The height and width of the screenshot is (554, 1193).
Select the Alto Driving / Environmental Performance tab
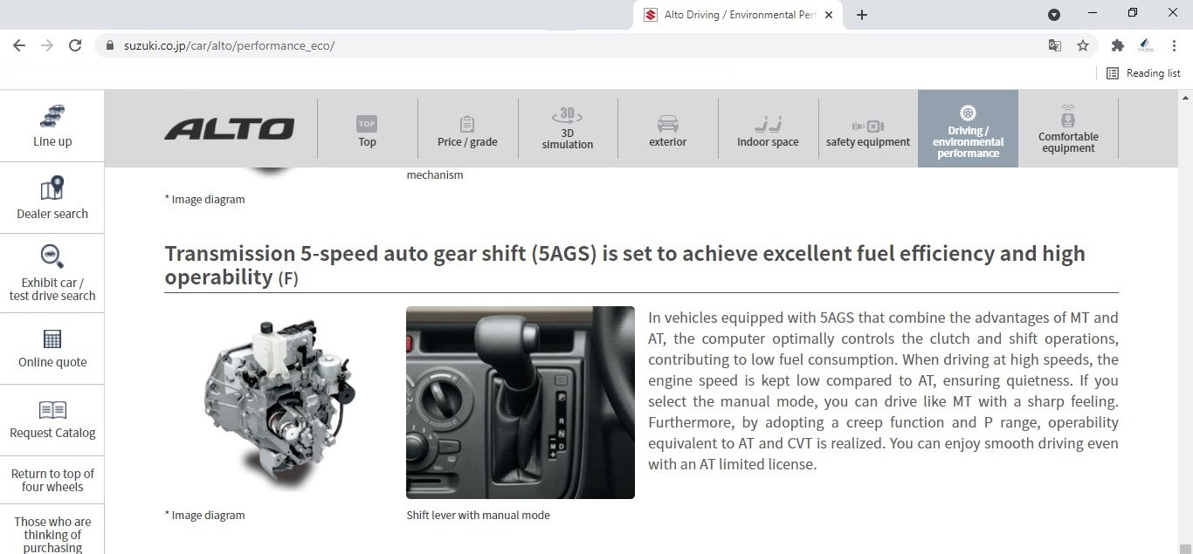(739, 15)
